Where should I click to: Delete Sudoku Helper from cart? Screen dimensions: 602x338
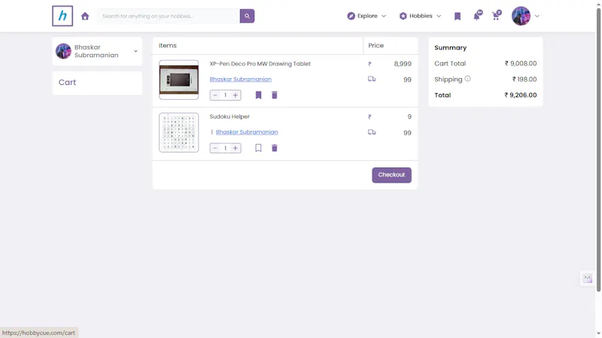275,148
